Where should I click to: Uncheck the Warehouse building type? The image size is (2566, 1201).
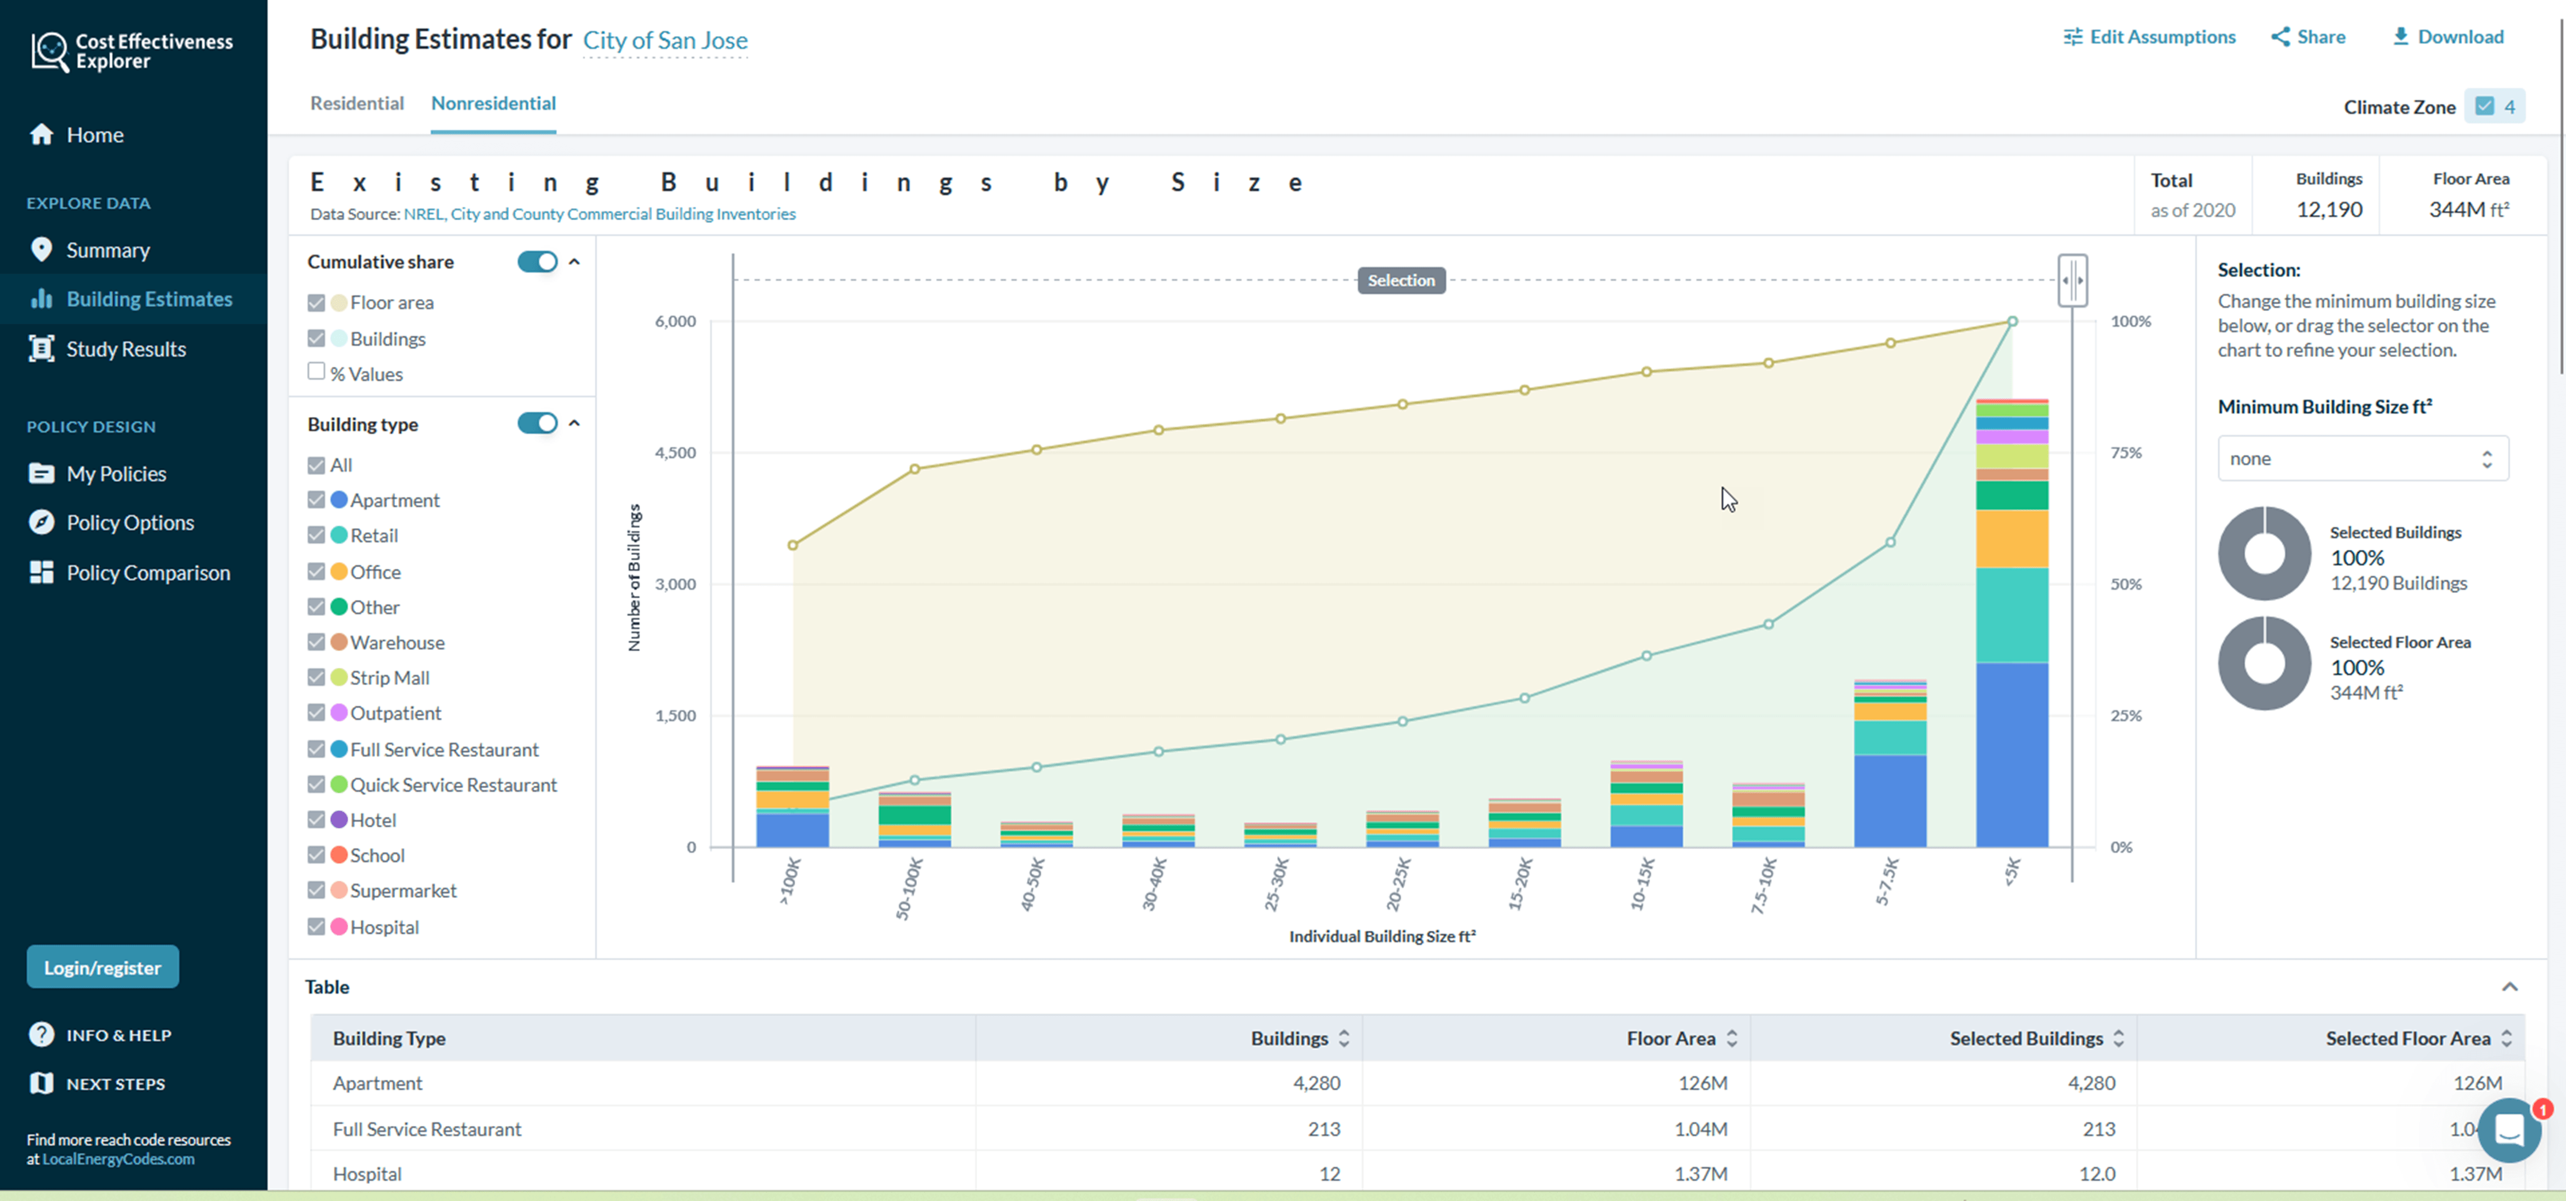tap(316, 642)
